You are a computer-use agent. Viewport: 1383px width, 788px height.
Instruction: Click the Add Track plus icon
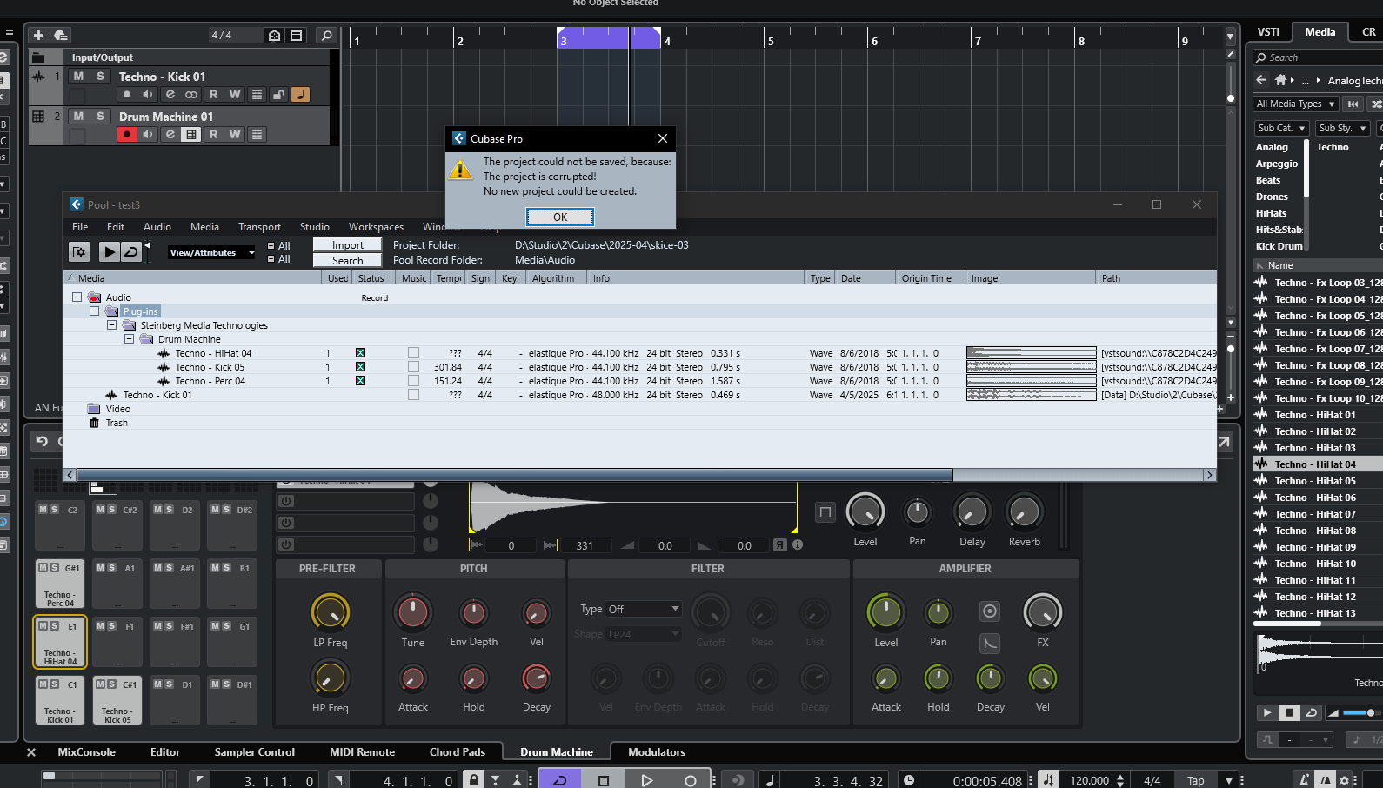[38, 36]
